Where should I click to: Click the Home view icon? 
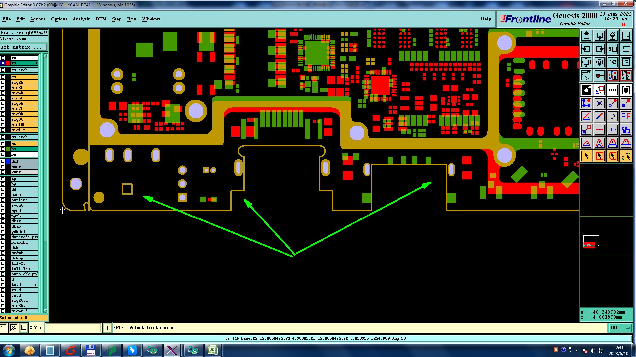(x=612, y=36)
